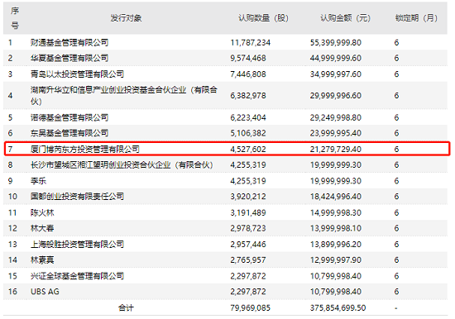This screenshot has width=455, height=319.
Task: Click amount 13,899,996.20
Action: point(336,244)
